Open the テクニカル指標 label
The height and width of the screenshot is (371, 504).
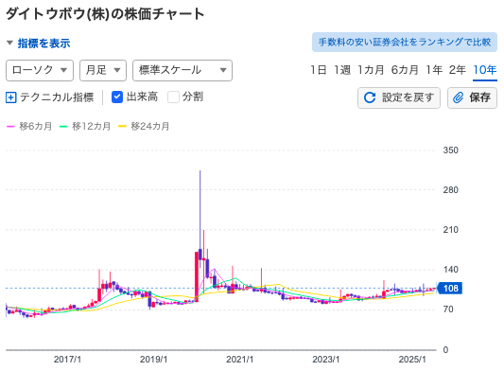point(57,97)
